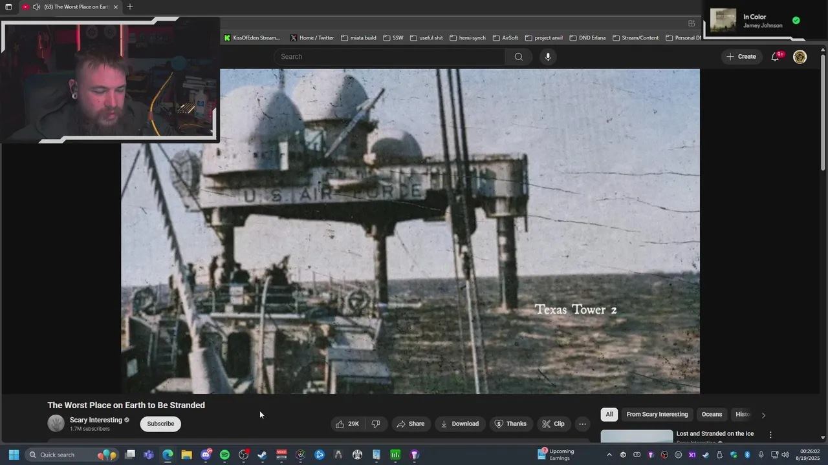Open Upcoming Earnings taskbar widget
The width and height of the screenshot is (828, 465).
pyautogui.click(x=556, y=455)
